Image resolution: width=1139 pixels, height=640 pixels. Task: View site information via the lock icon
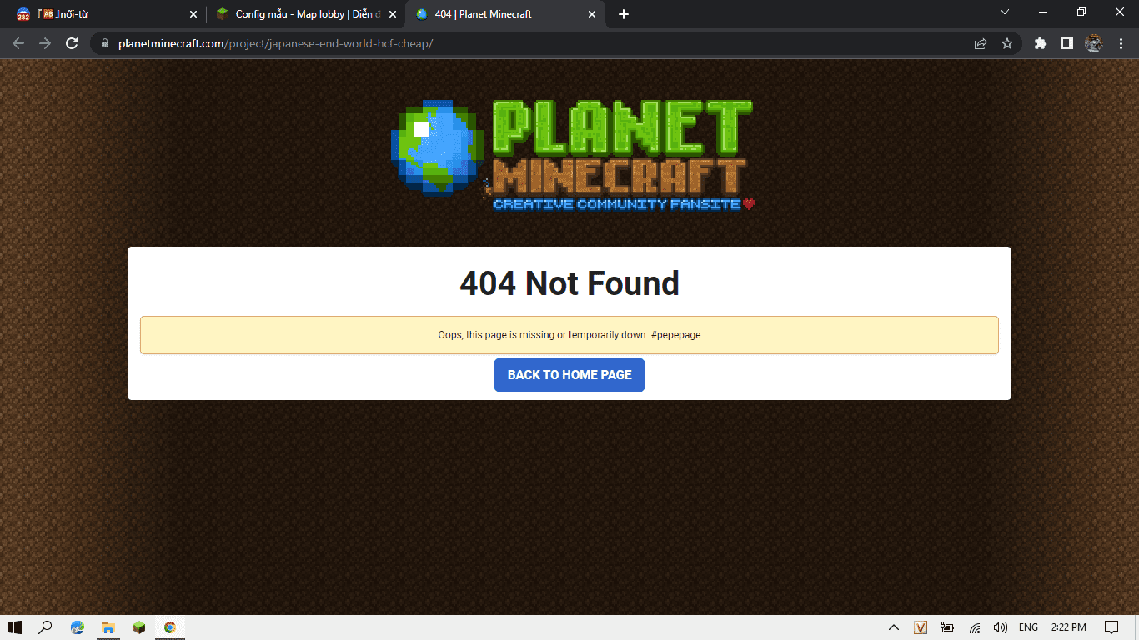105,43
